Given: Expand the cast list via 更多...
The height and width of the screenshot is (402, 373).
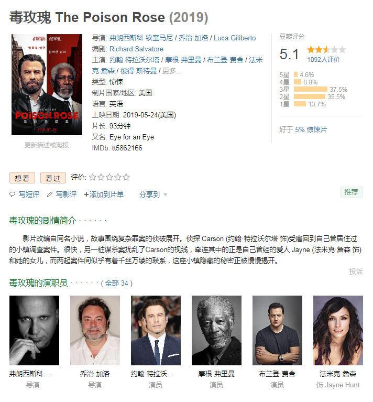Looking at the screenshot, I should (172, 71).
